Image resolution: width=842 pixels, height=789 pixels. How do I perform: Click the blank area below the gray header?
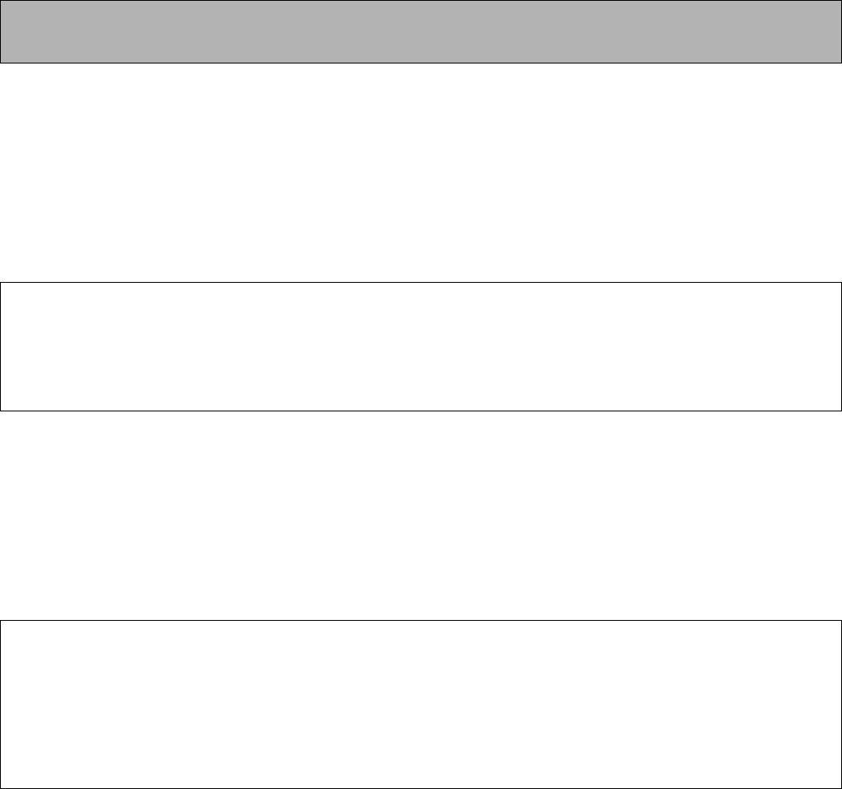pos(421,173)
